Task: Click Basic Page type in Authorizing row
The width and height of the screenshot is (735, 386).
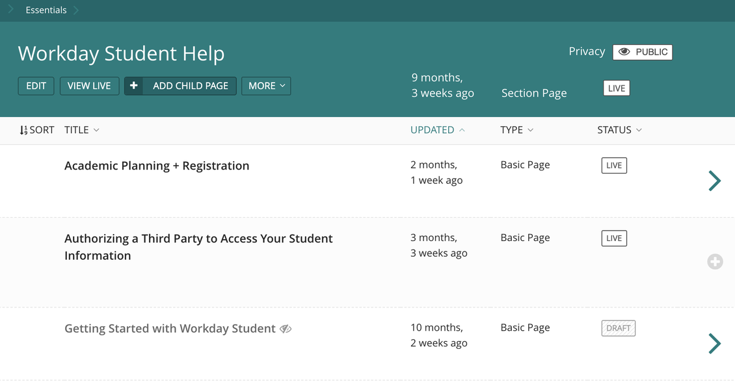Action: 525,238
